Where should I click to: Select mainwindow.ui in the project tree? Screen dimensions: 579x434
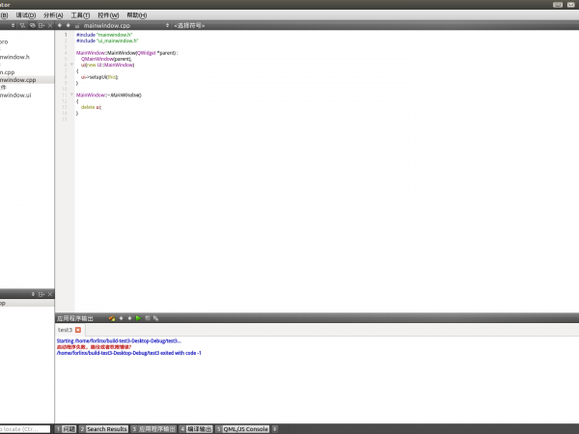pos(16,95)
